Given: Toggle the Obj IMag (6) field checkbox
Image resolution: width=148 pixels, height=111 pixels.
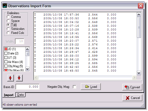Looking at the screenshot, I should pos(6,70).
